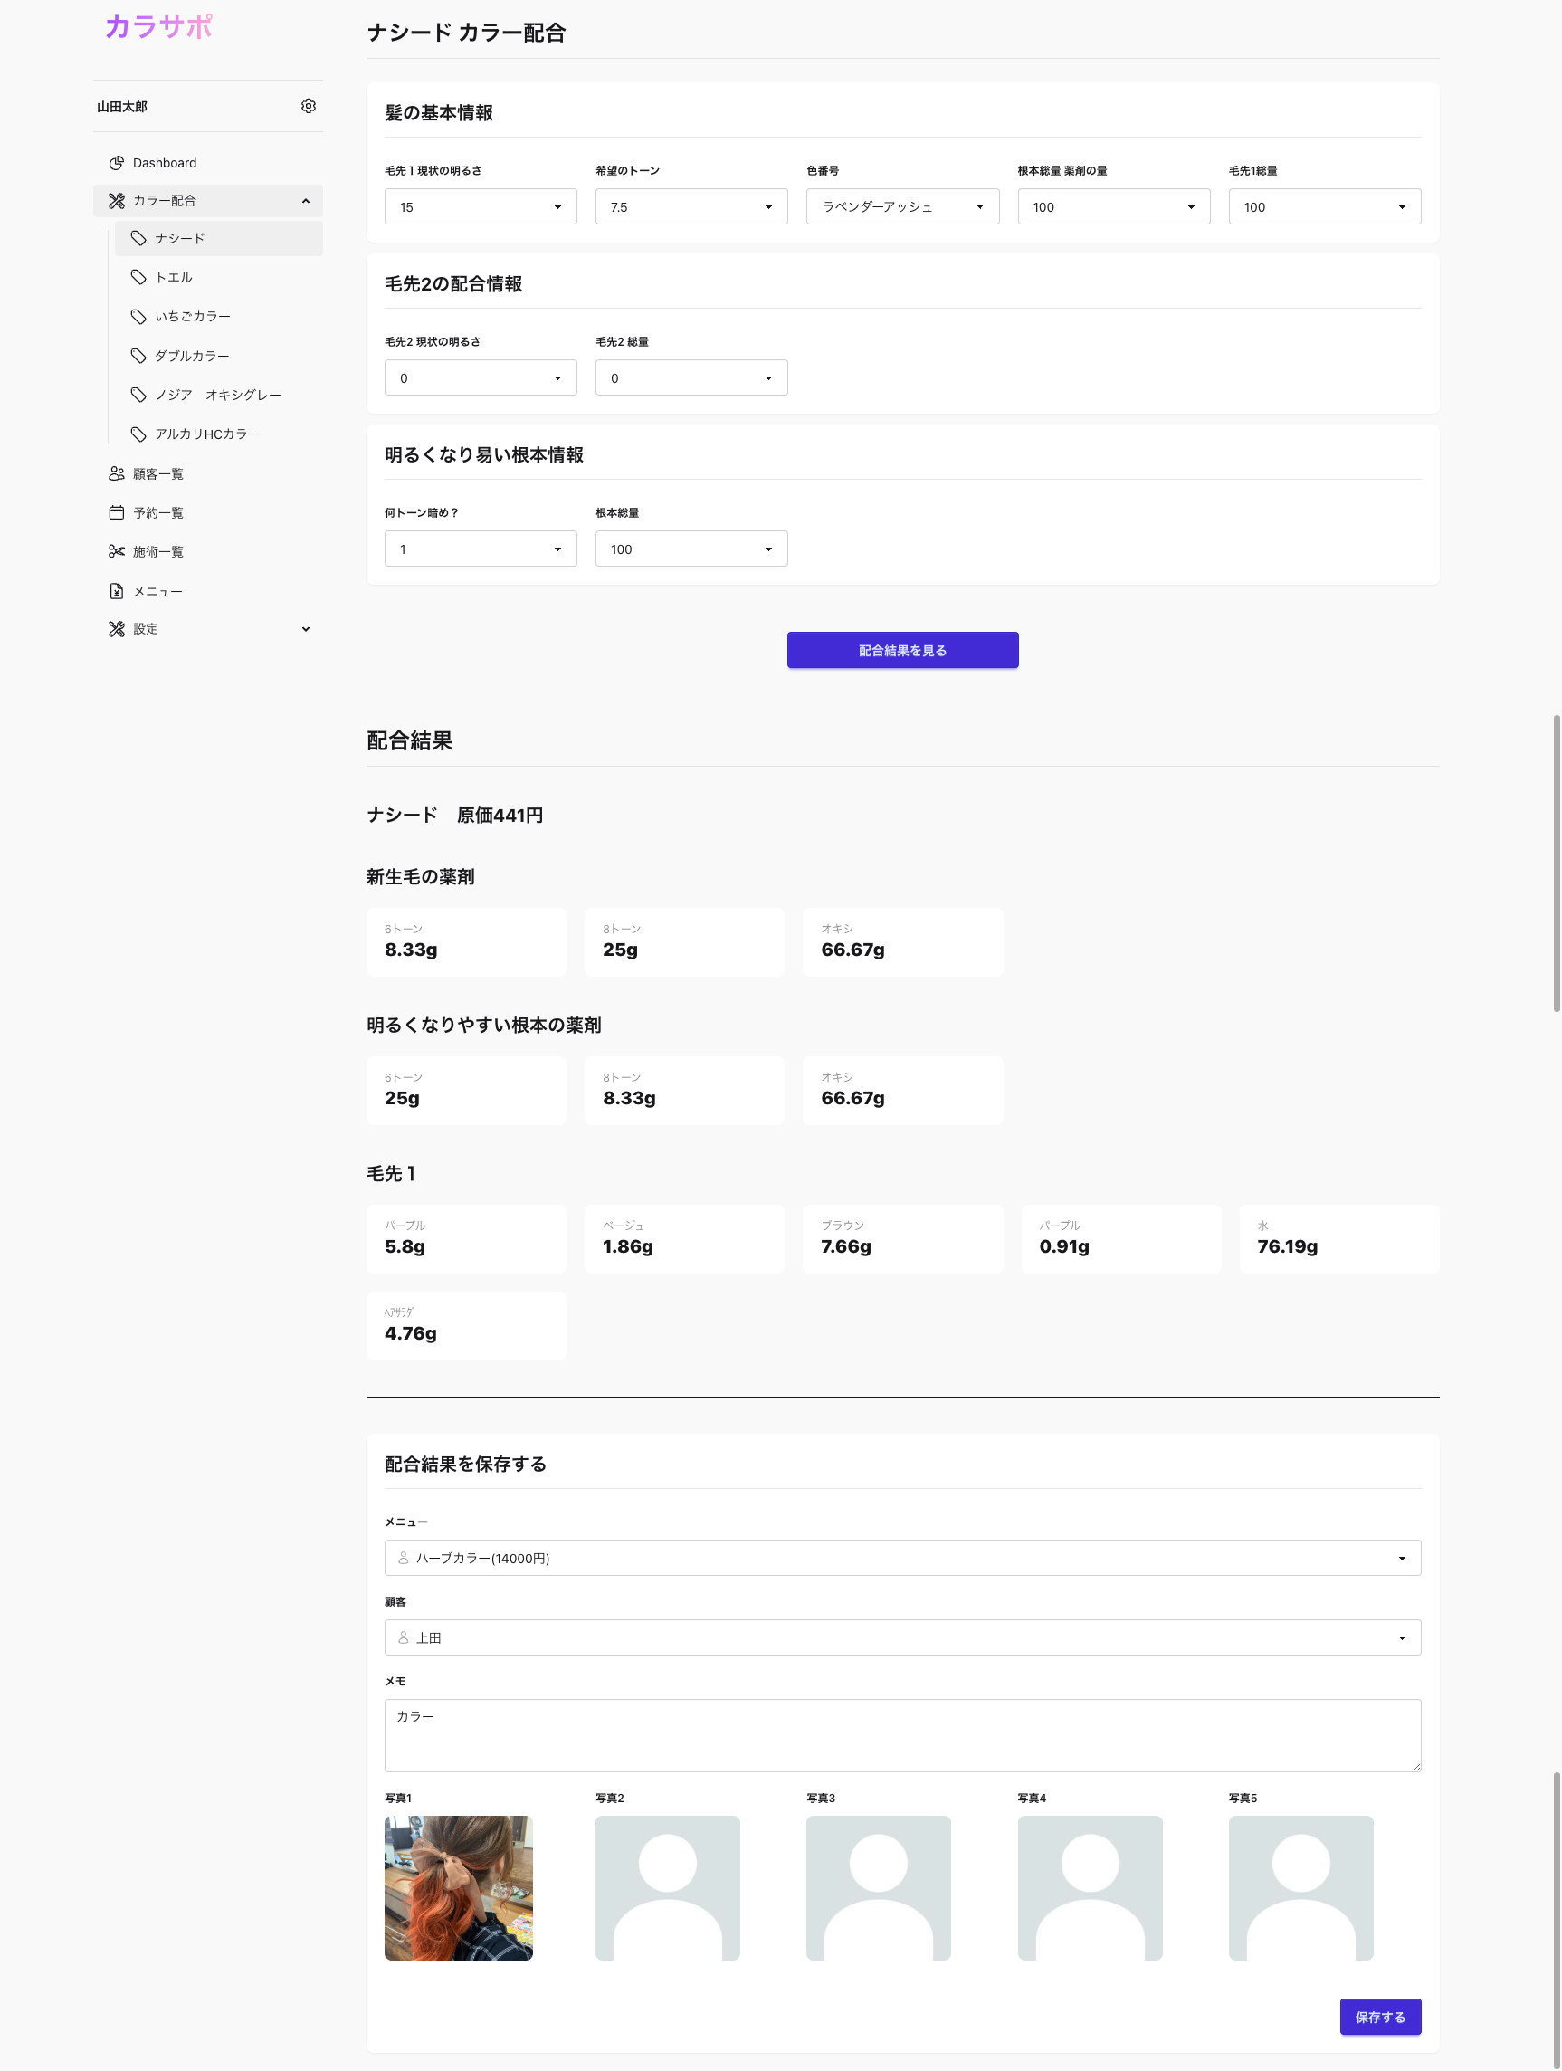The image size is (1562, 2071).
Task: Collapse the カラー配合 menu chevron
Action: coord(305,200)
